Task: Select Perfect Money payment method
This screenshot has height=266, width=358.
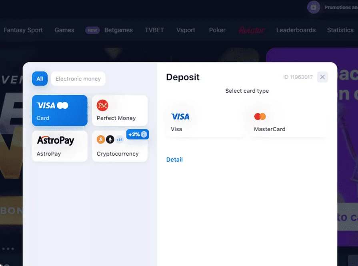Action: 120,110
